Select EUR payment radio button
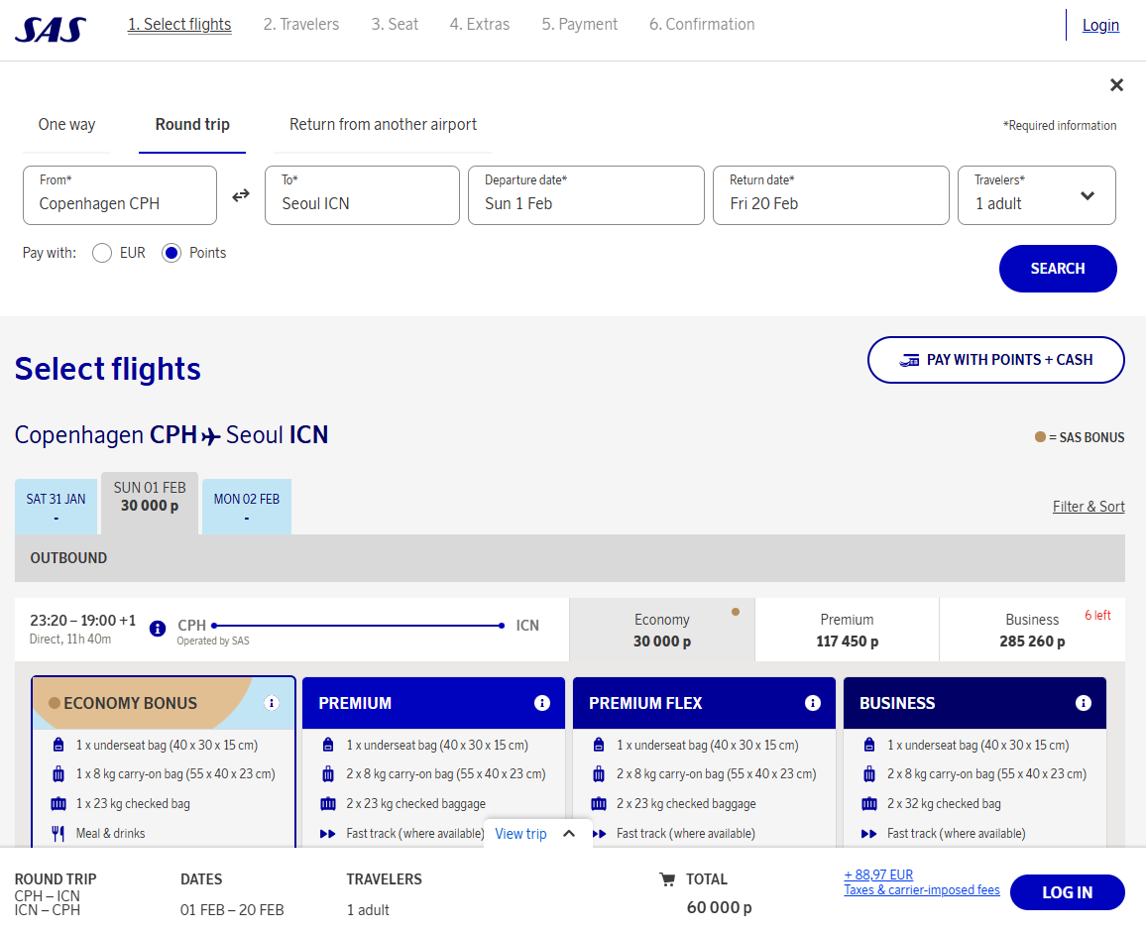 pyautogui.click(x=101, y=253)
